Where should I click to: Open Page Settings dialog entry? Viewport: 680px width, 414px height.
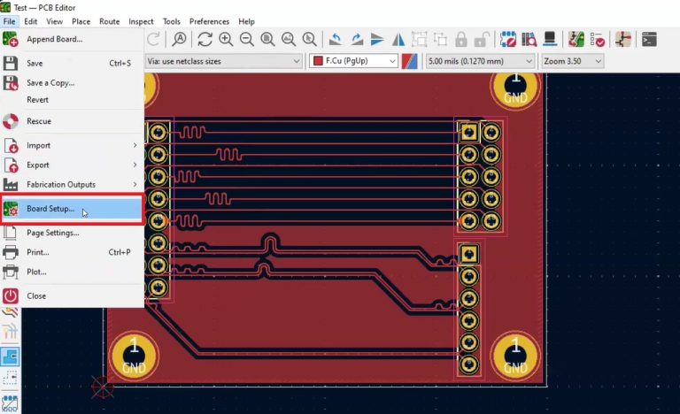click(72, 233)
